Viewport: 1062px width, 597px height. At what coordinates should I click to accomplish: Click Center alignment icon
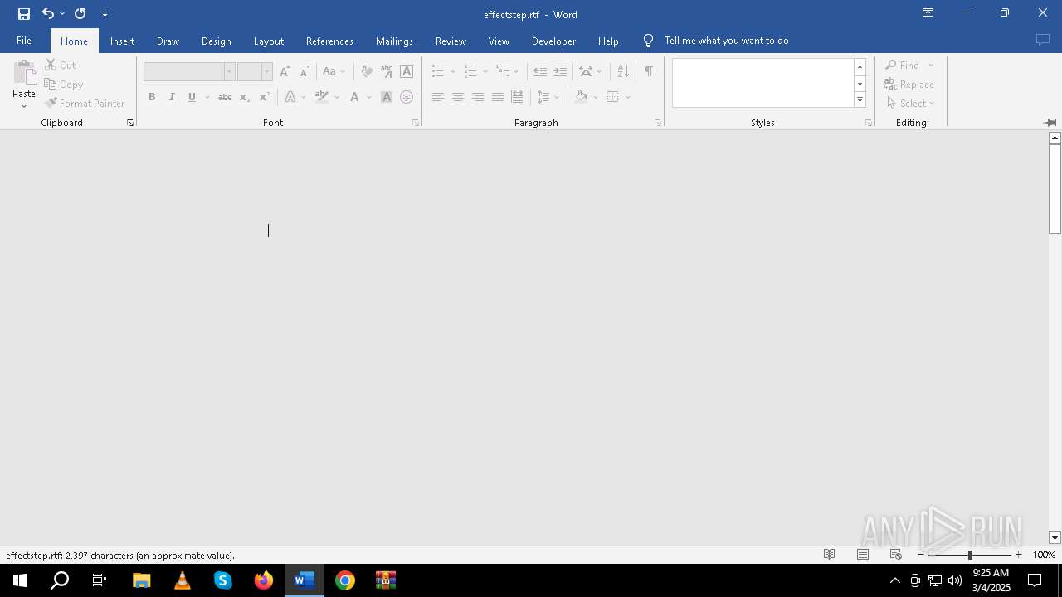[x=457, y=97]
